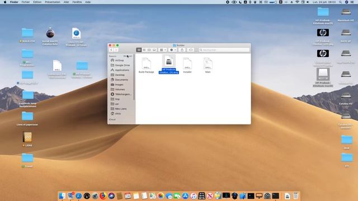Switch Finder window to column view
The width and height of the screenshot is (358, 201).
(149, 50)
